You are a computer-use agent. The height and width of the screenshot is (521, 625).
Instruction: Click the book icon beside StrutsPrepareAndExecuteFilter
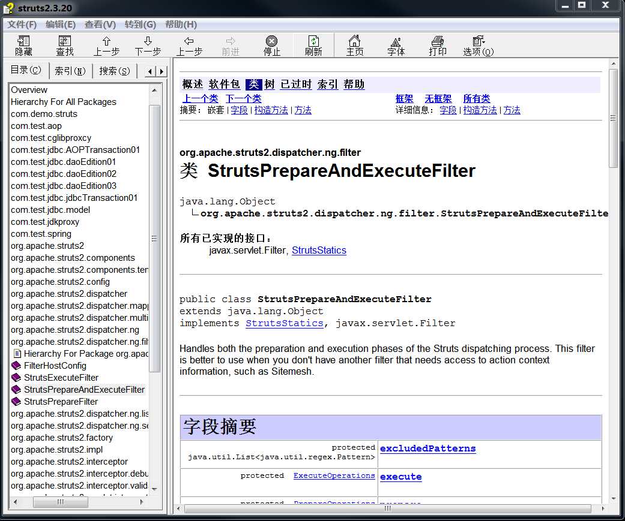pyautogui.click(x=16, y=389)
